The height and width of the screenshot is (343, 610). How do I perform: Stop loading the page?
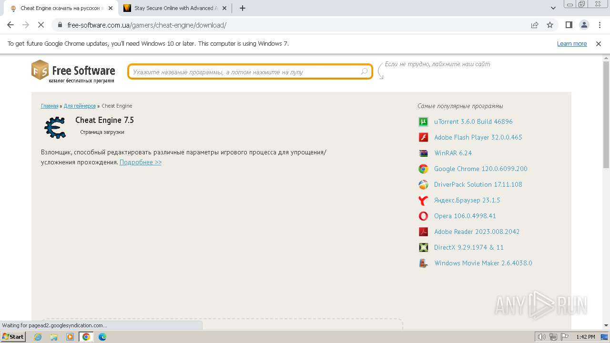pos(41,25)
